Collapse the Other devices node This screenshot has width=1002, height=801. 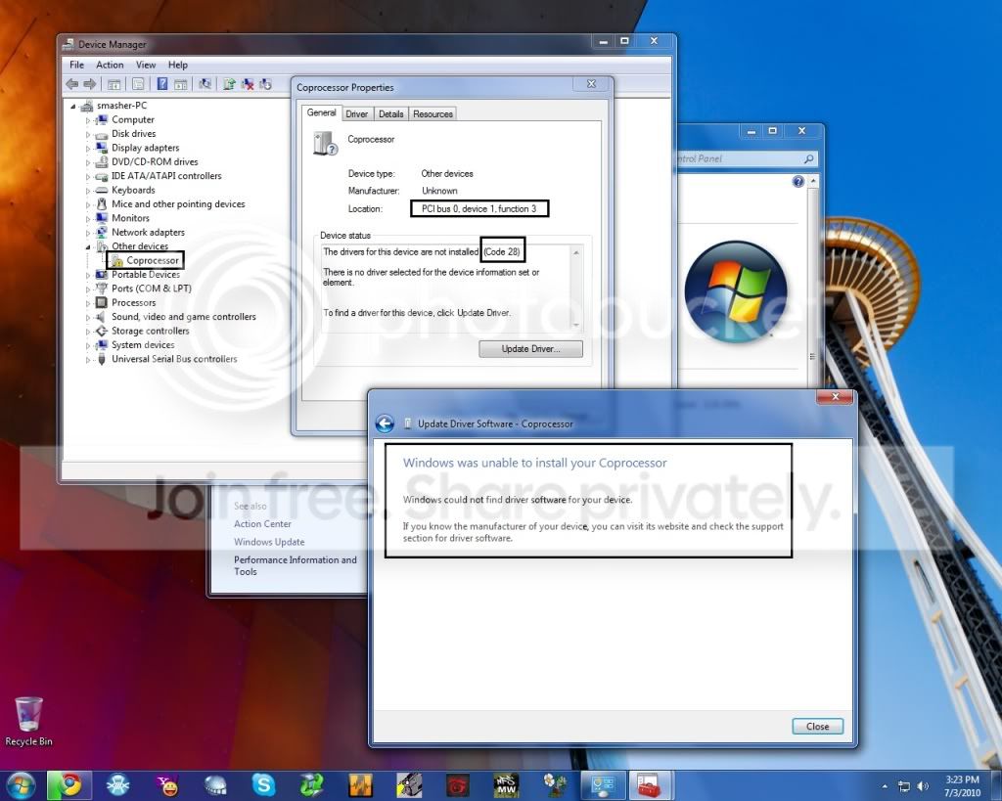[x=88, y=246]
